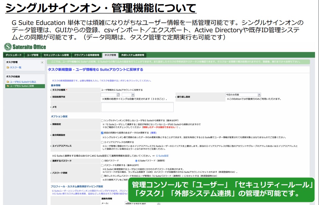Select the タスク管理 tab

pyautogui.click(x=110, y=55)
